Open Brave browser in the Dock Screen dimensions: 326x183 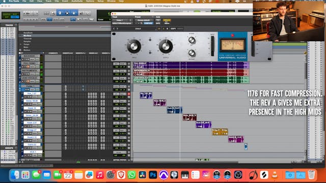point(121,175)
